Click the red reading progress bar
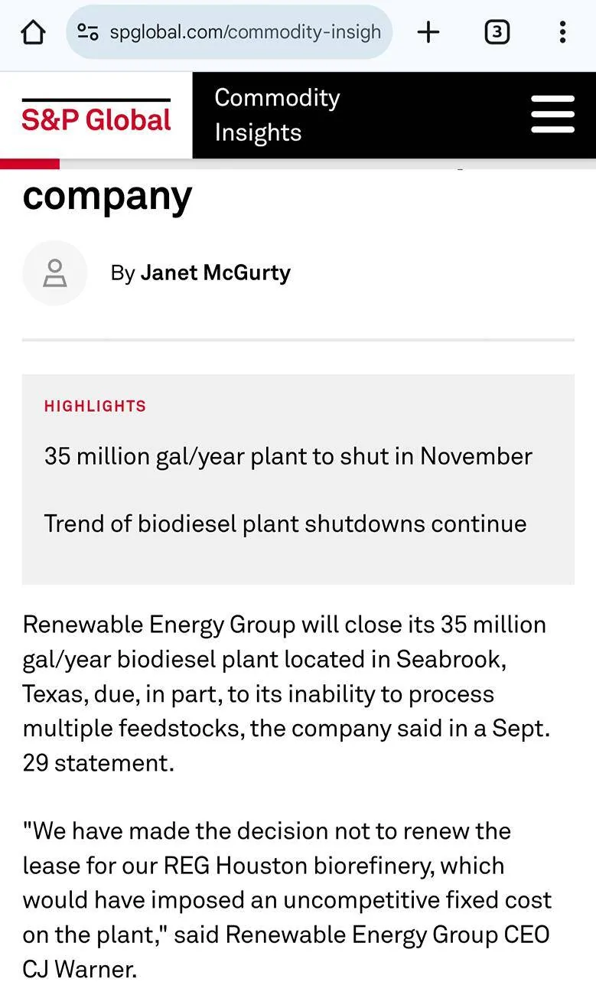 [30, 164]
